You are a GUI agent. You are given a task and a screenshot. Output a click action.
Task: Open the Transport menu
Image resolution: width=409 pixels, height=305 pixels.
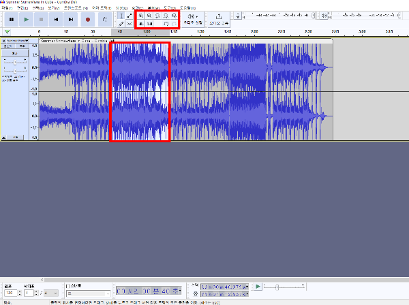(76, 8)
